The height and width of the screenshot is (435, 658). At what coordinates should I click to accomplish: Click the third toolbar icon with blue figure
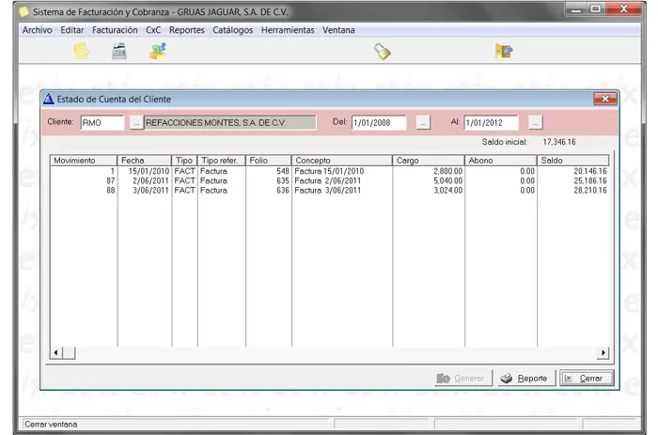(x=157, y=52)
